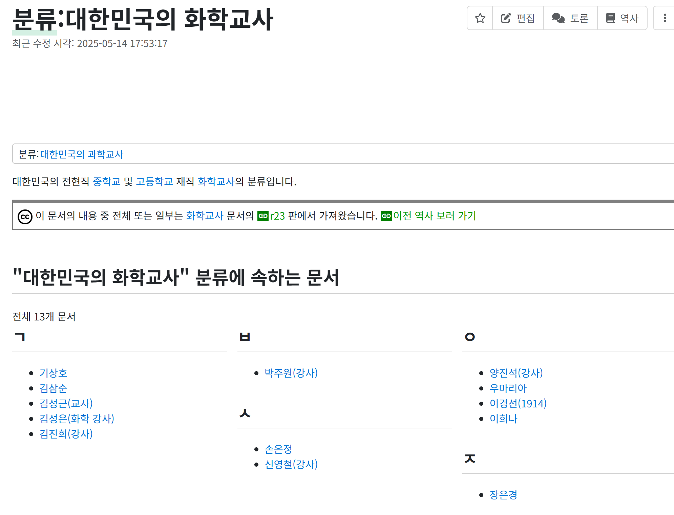Open the 중학교 link

coord(106,182)
